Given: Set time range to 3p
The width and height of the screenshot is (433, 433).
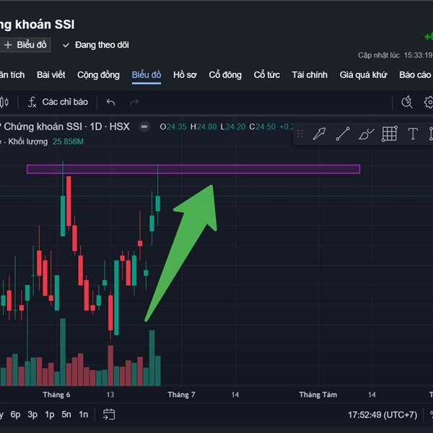Looking at the screenshot, I should 32,414.
